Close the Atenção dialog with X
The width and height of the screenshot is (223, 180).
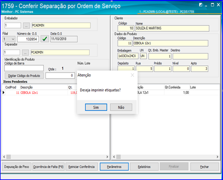point(132,75)
